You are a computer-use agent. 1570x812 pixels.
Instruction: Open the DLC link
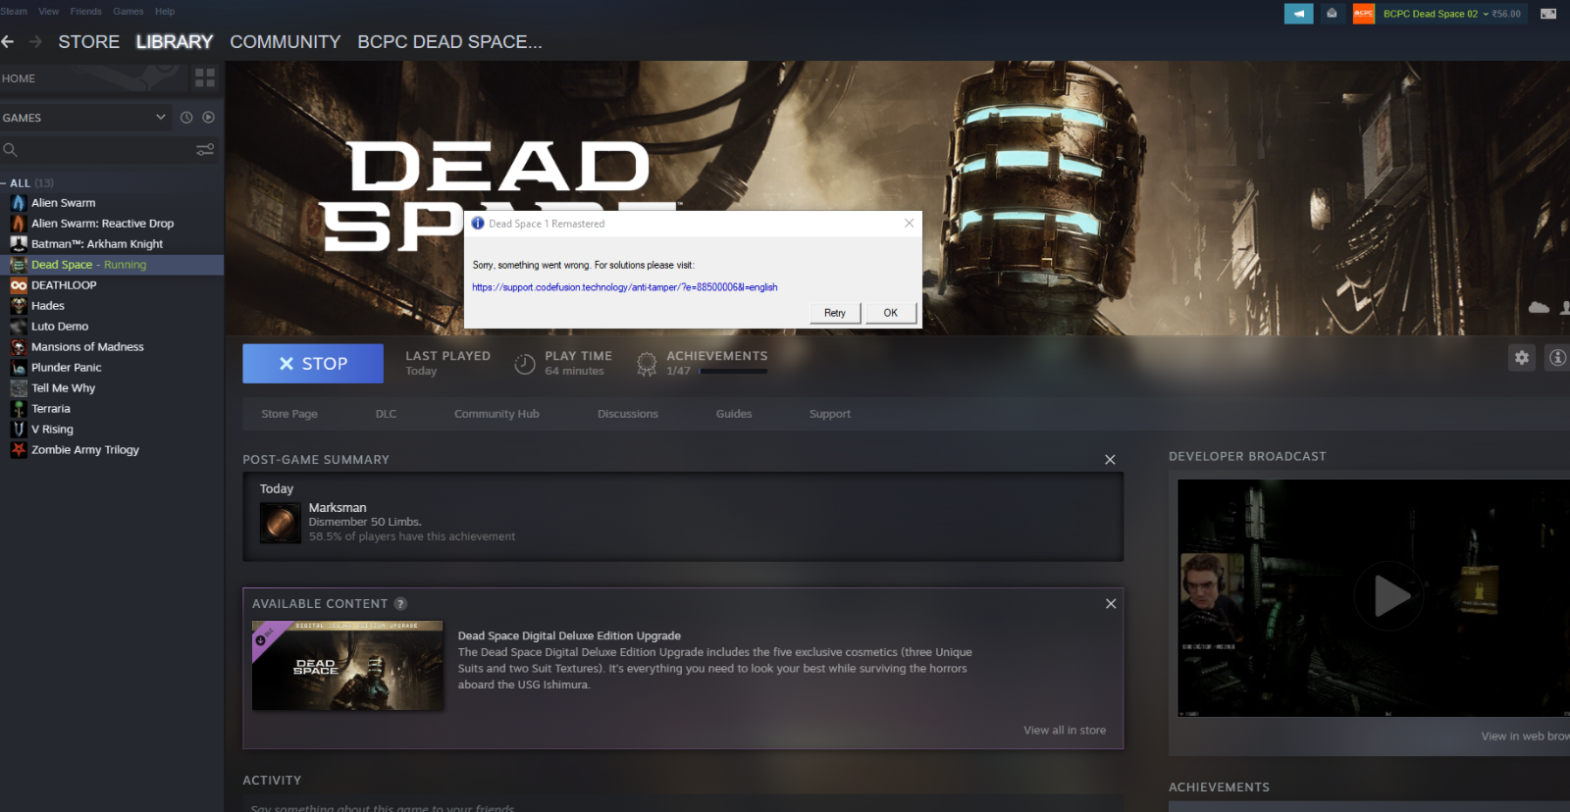[386, 414]
